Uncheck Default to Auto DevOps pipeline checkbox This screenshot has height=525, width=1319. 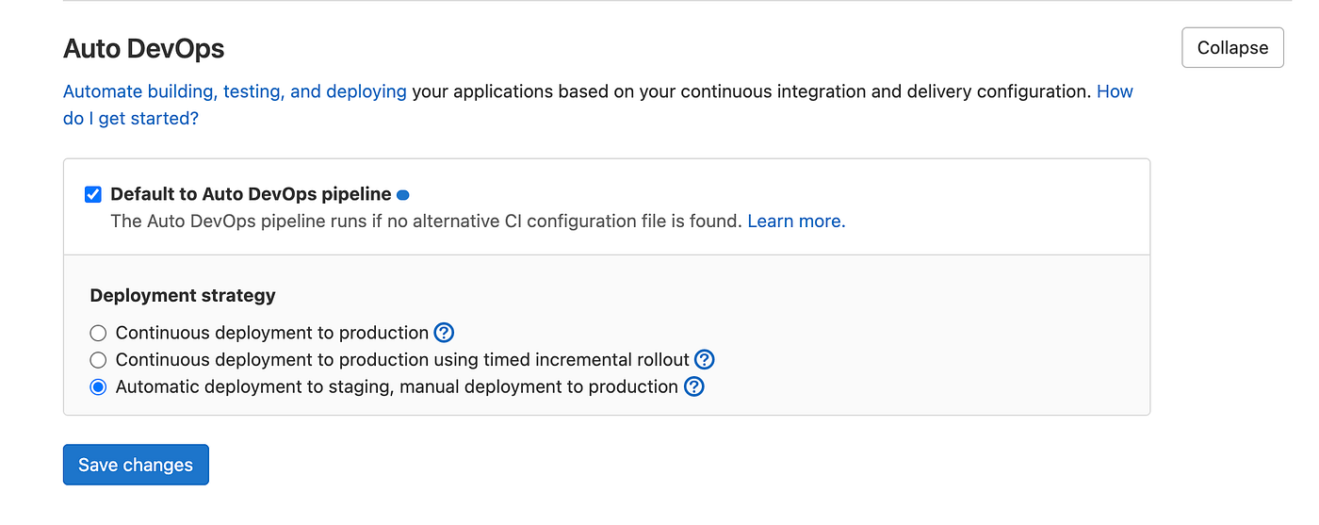click(x=93, y=195)
